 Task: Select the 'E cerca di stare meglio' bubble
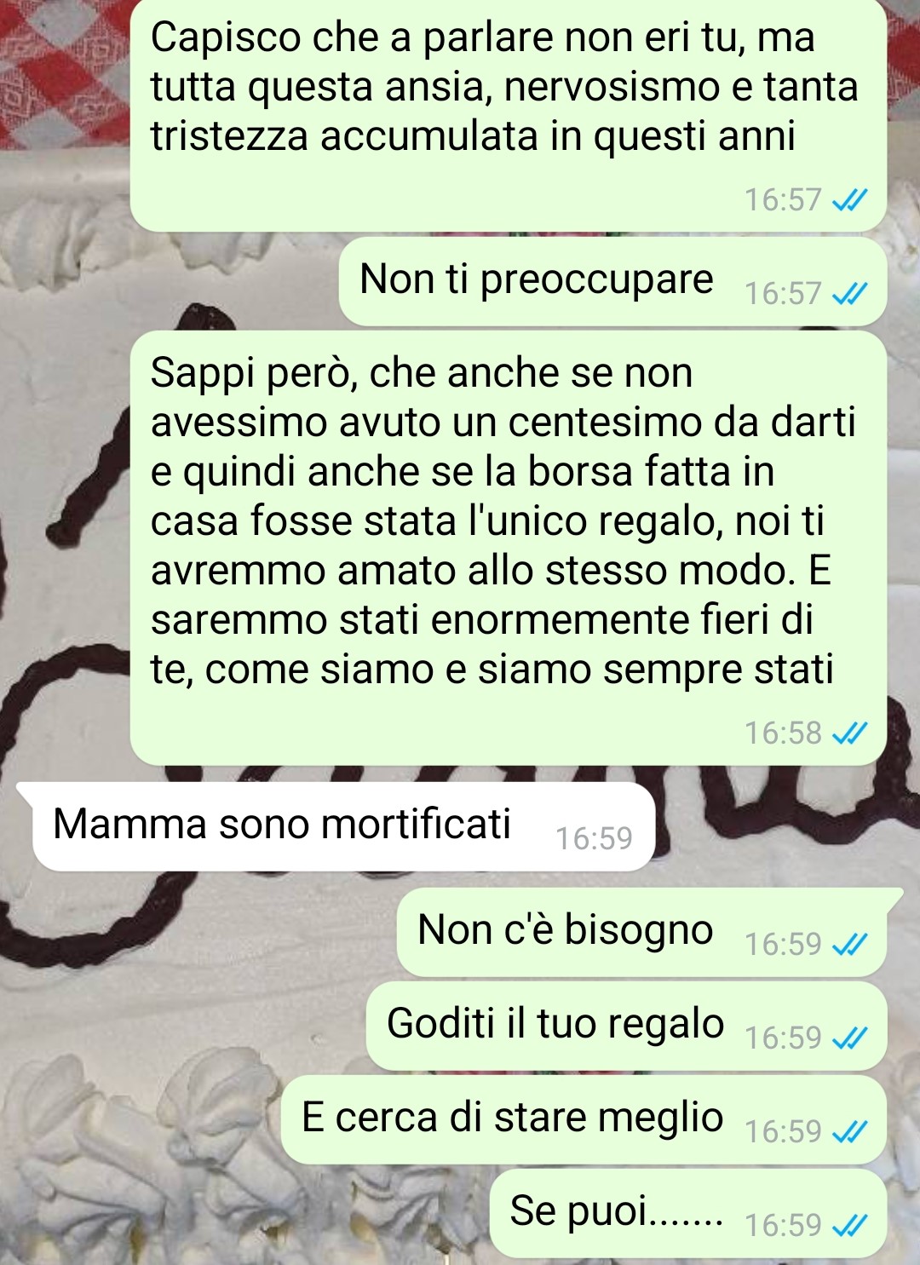point(584,1119)
